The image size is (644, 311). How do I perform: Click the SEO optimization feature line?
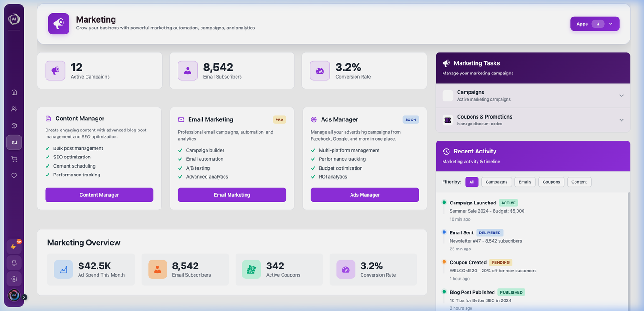(x=72, y=157)
